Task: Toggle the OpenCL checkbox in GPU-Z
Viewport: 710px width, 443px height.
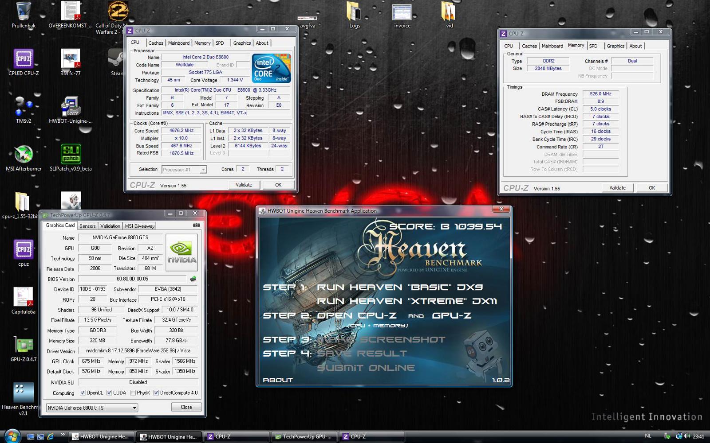Action: click(83, 393)
